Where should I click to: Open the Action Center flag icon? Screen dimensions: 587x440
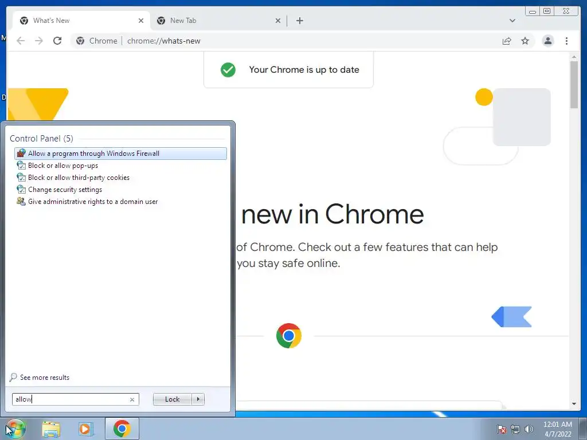(501, 429)
